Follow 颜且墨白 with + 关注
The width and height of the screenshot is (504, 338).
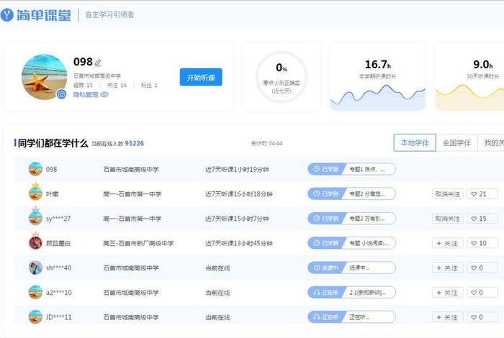point(447,243)
